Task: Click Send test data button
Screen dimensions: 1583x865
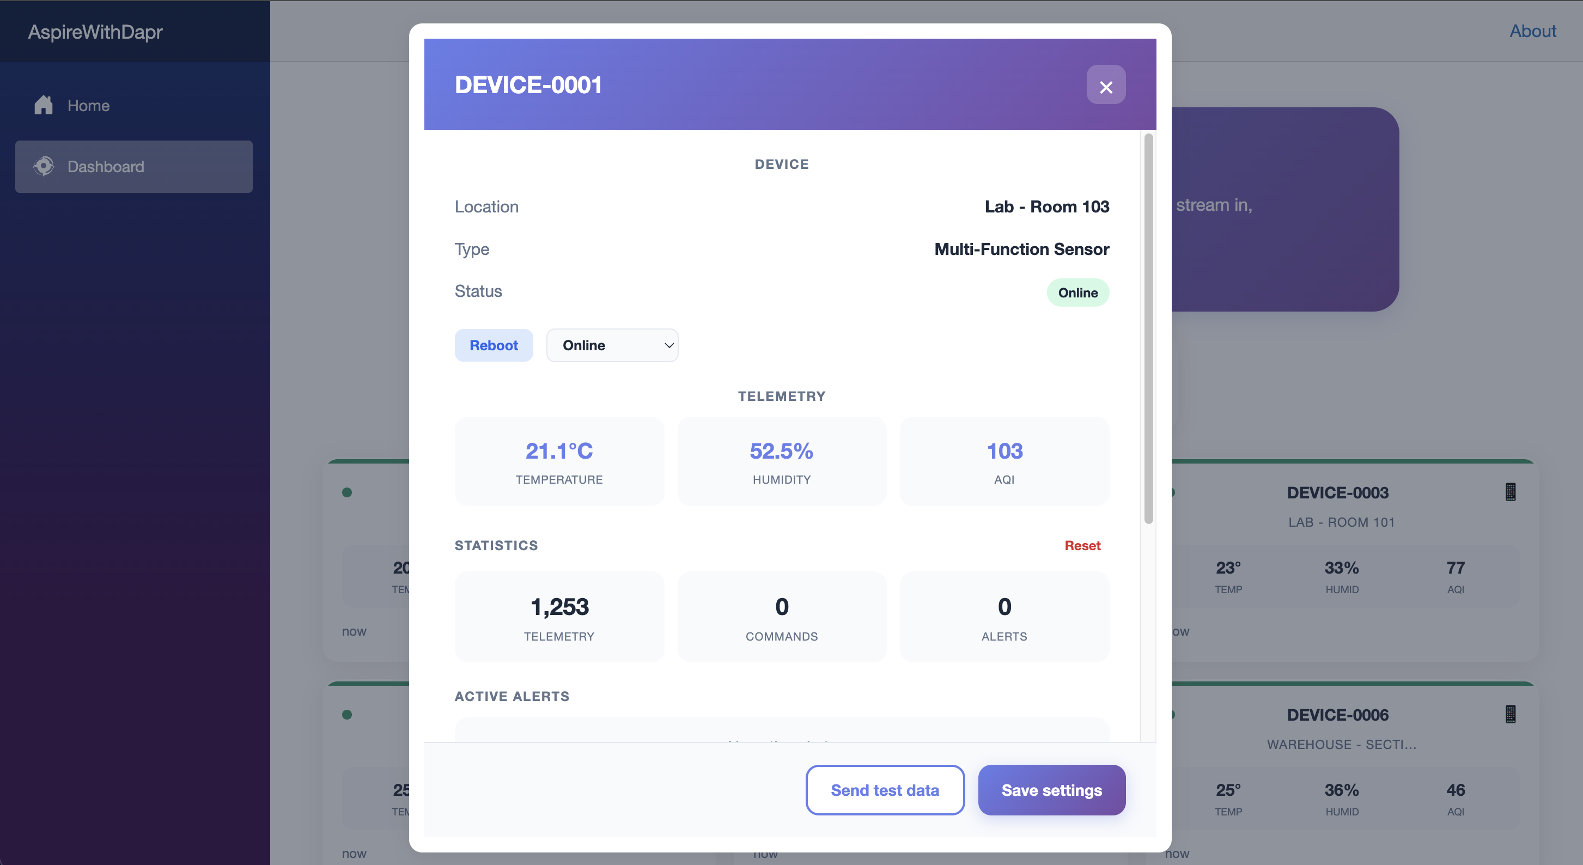Action: click(884, 790)
